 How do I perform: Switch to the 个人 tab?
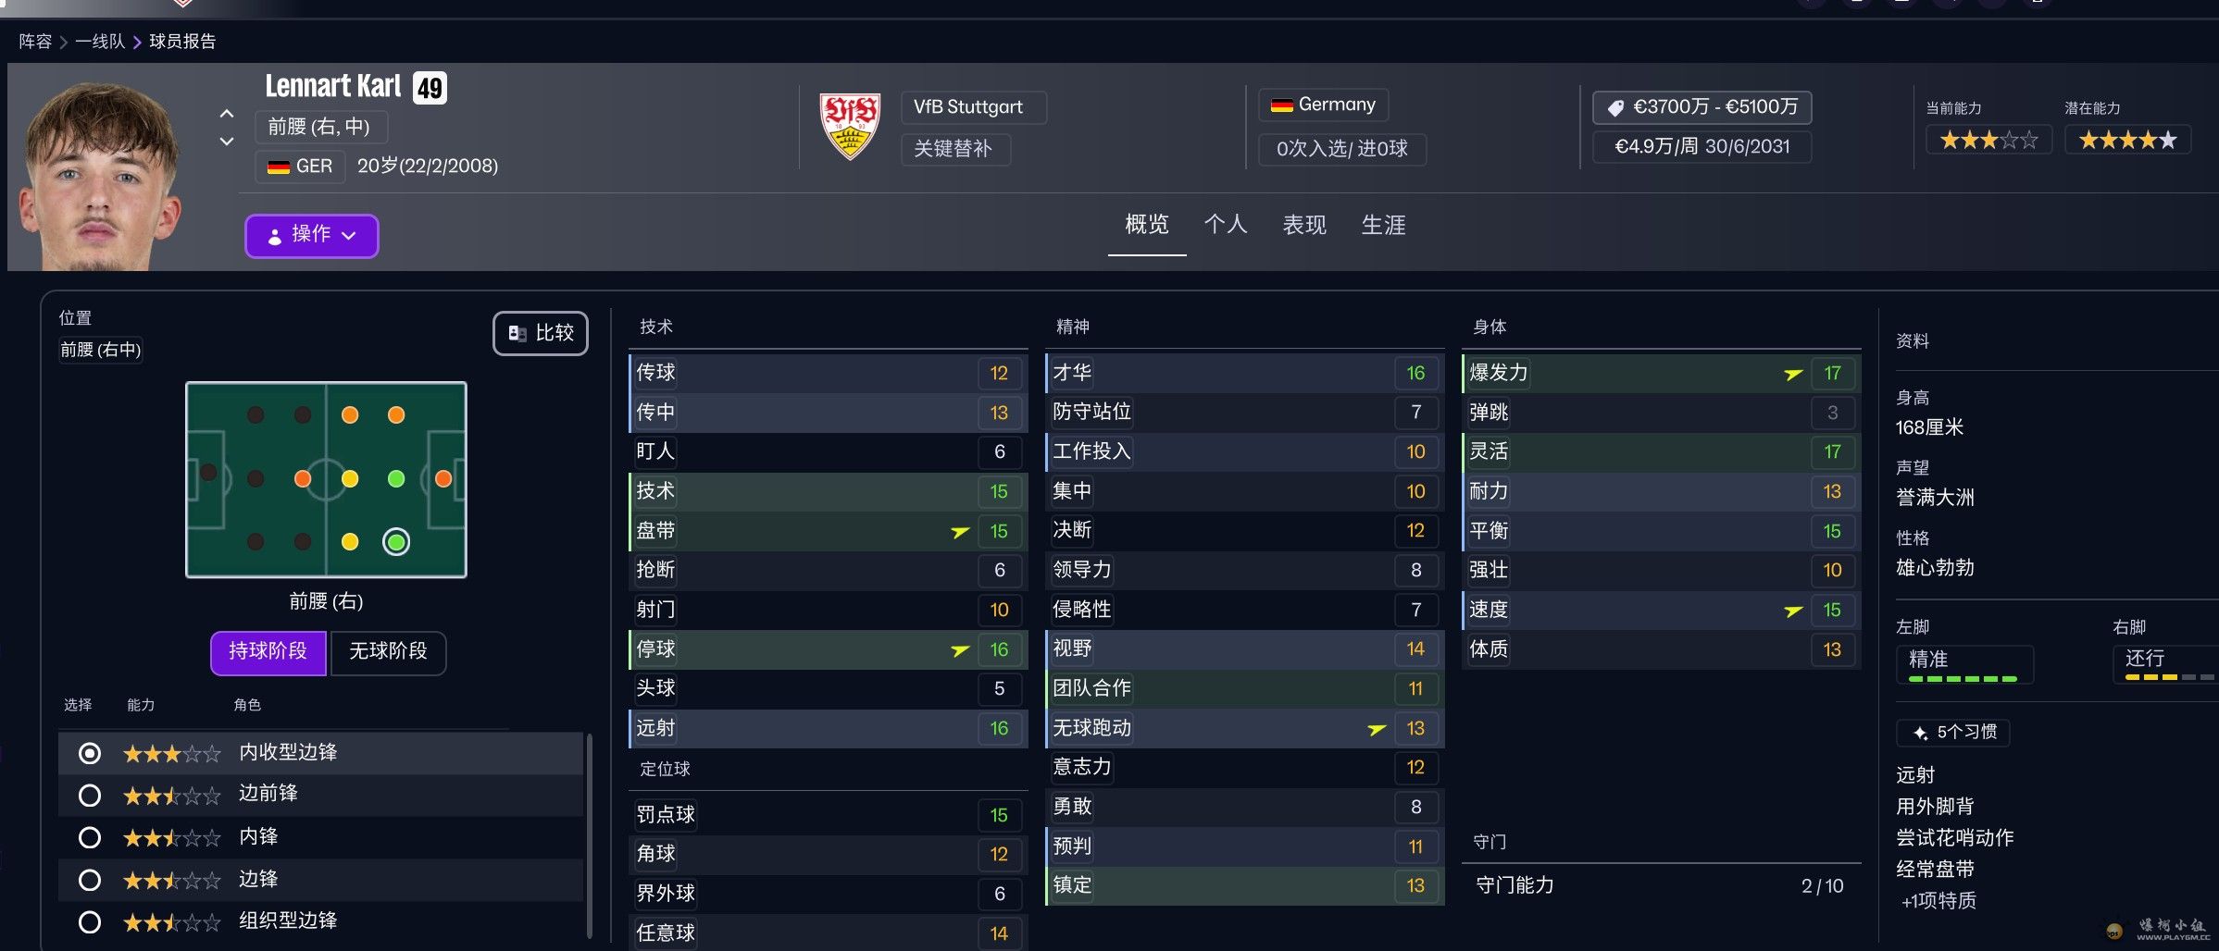pyautogui.click(x=1225, y=225)
